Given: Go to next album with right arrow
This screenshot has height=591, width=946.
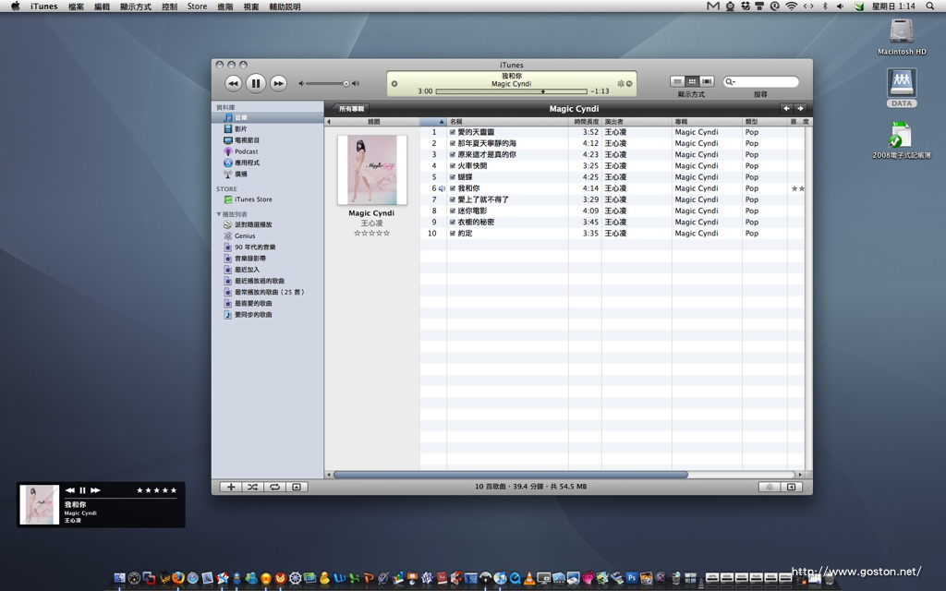Looking at the screenshot, I should click(x=800, y=109).
